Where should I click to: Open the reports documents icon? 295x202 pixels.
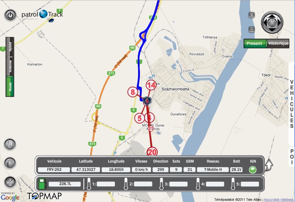10,163
